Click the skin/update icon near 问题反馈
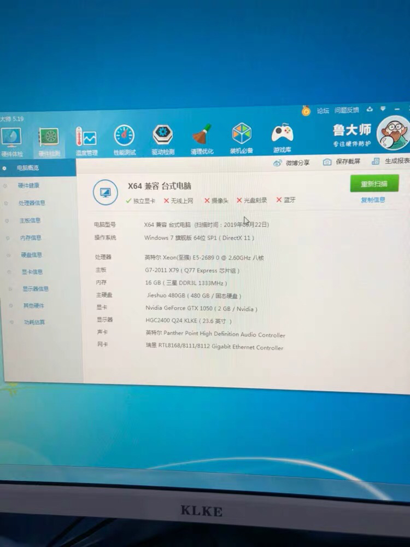The height and width of the screenshot is (547, 410). (x=370, y=109)
